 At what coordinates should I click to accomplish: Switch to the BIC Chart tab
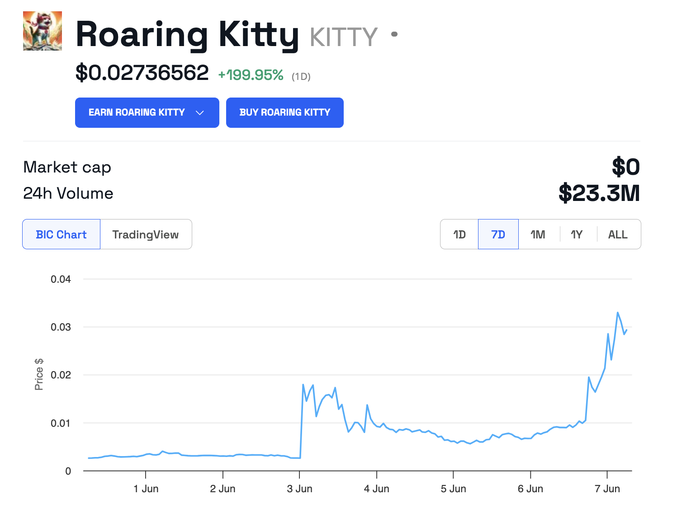click(61, 234)
